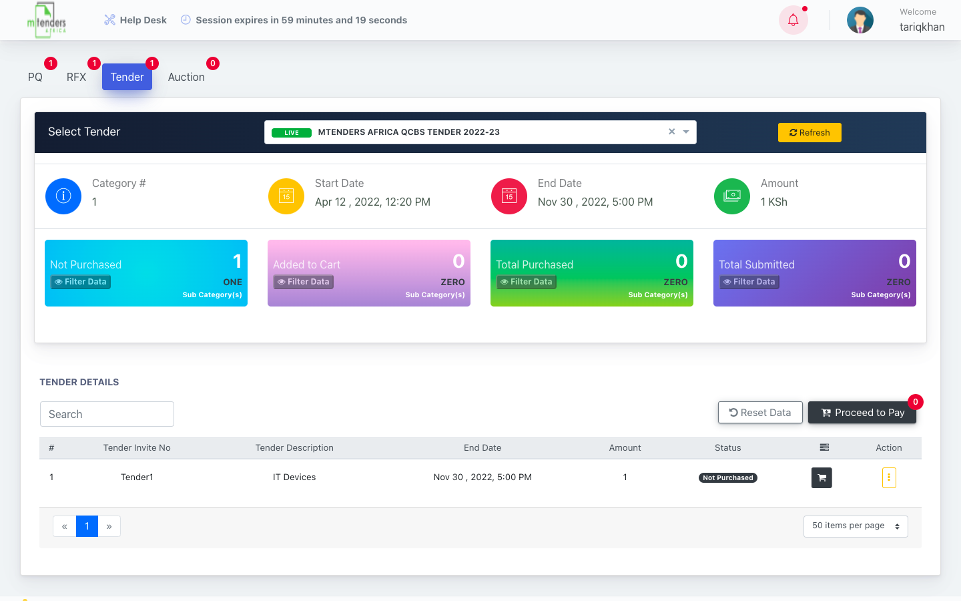This screenshot has height=601, width=961.
Task: Filter data for Added to Cart
Action: (x=304, y=282)
